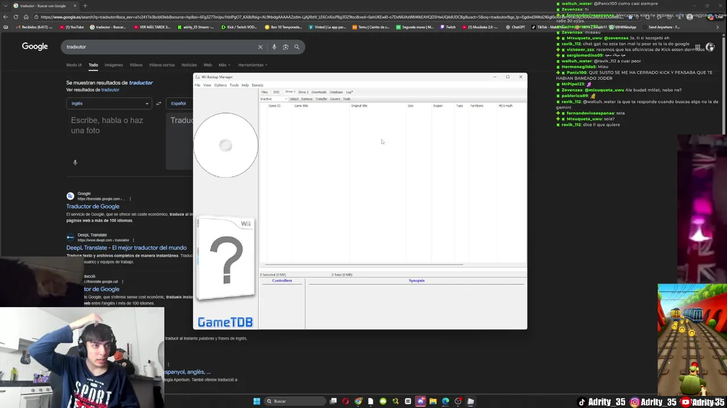Click Google Lens image search icon
Screen dimensions: 727x408
point(286,47)
